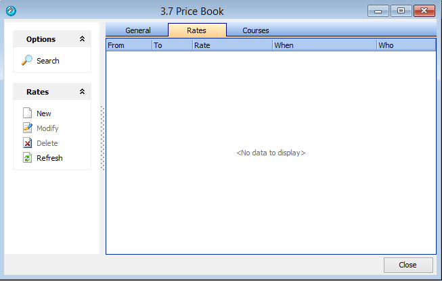Sort by the Who column header
Viewport: 442px width, 281px height.
click(x=405, y=45)
